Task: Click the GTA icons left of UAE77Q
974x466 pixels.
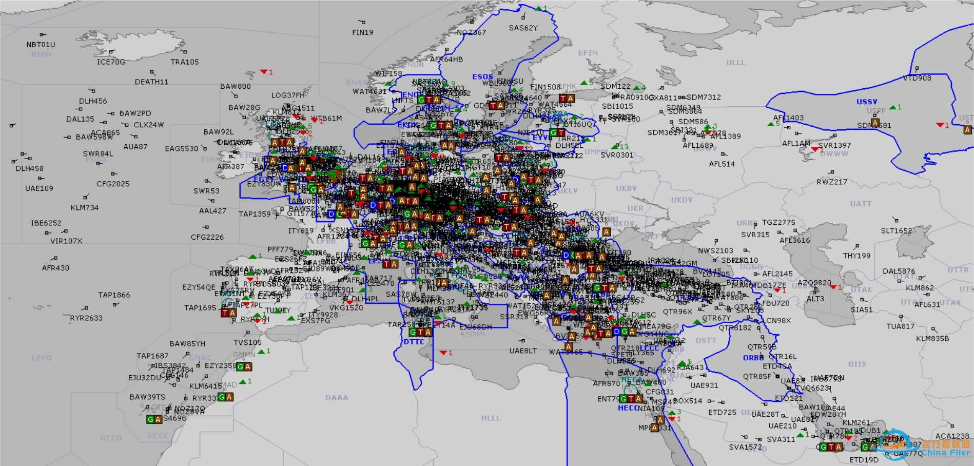Action: click(x=831, y=447)
